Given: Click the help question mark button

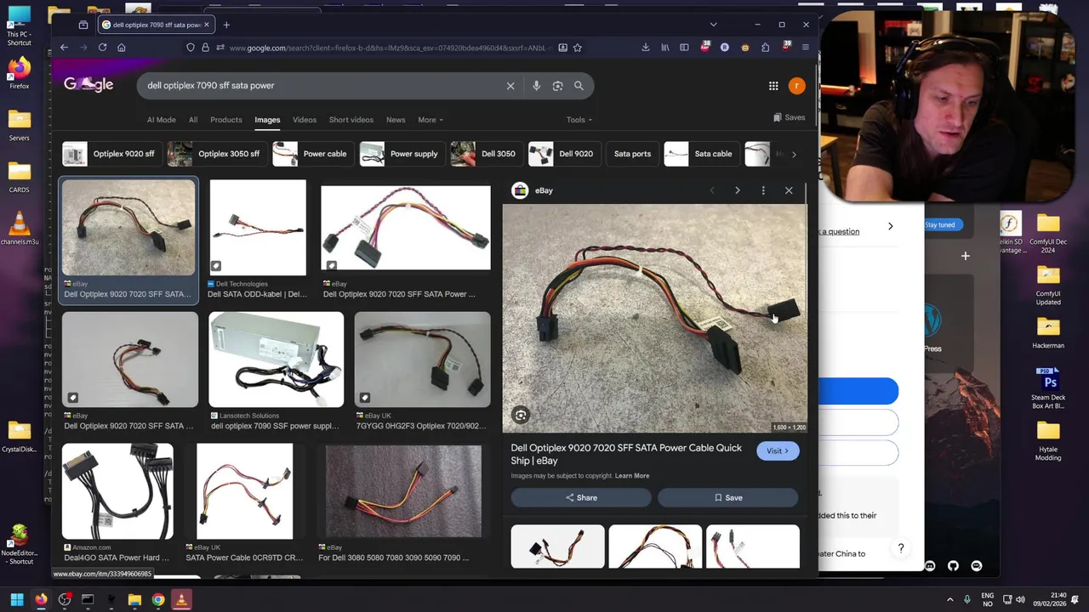Looking at the screenshot, I should (x=901, y=548).
